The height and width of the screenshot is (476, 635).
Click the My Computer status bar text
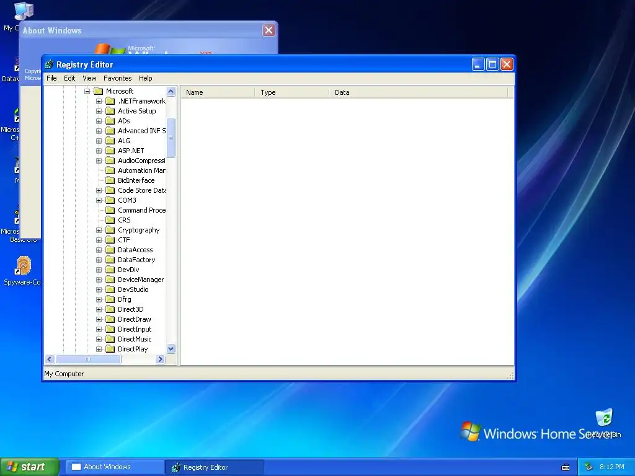point(64,374)
